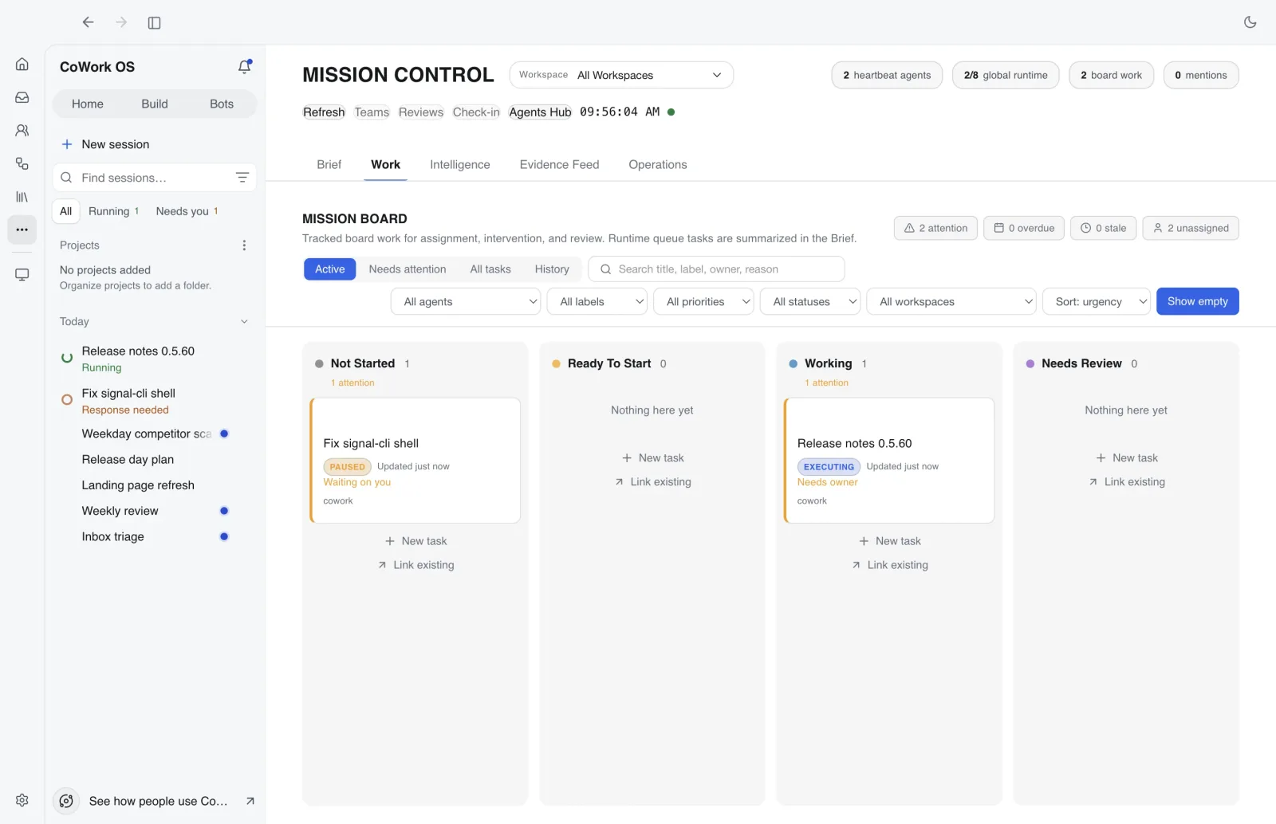Click the Refresh link
The image size is (1276, 824).
pyautogui.click(x=324, y=112)
